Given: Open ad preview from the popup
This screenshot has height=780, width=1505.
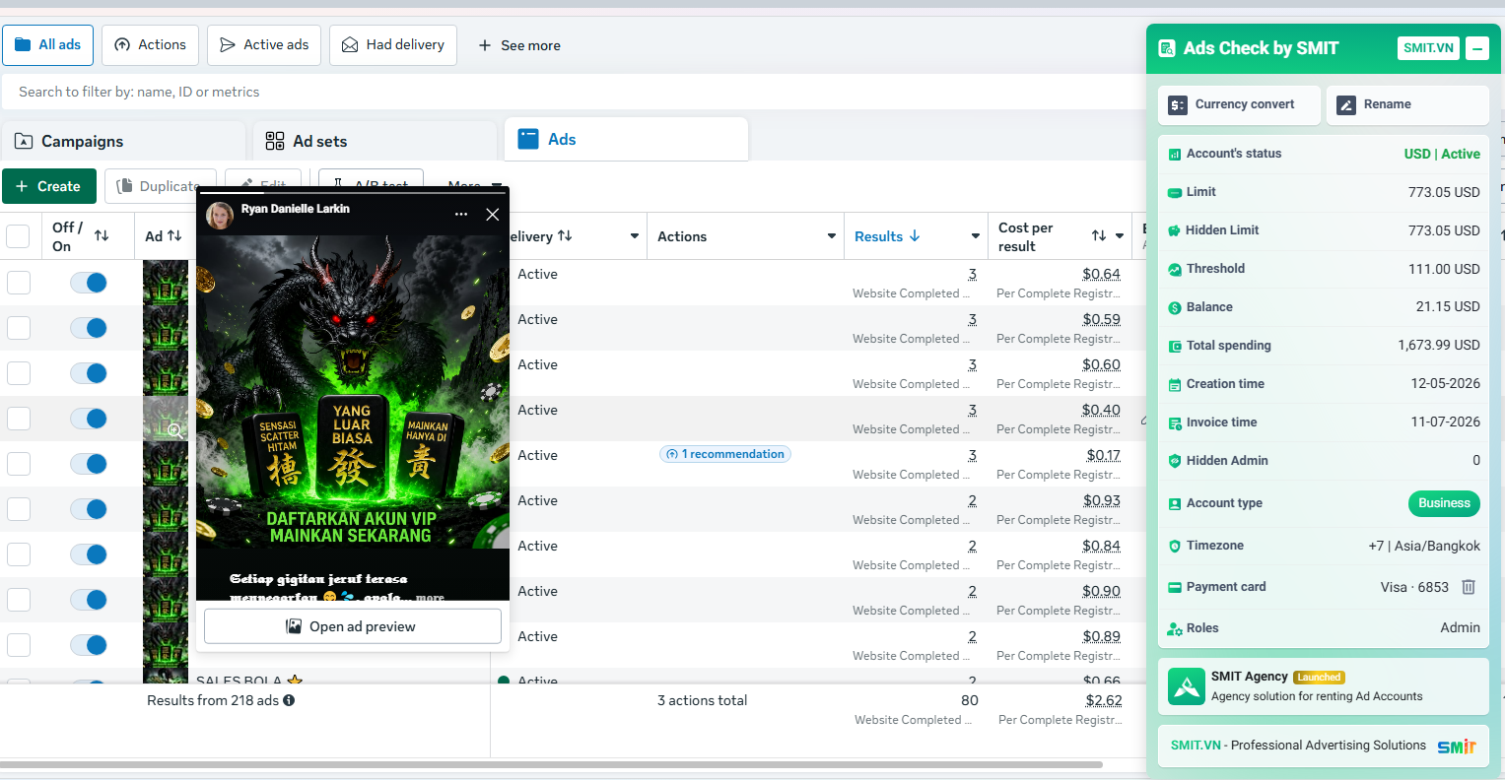Looking at the screenshot, I should (353, 626).
